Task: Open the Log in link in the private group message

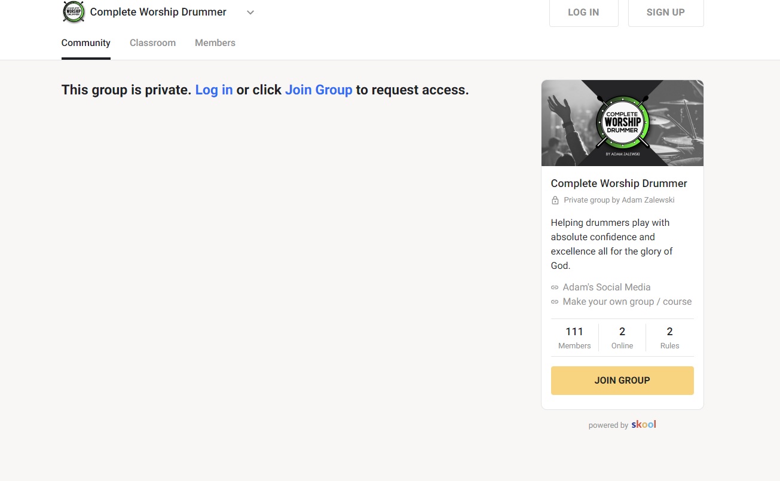Action: tap(213, 90)
